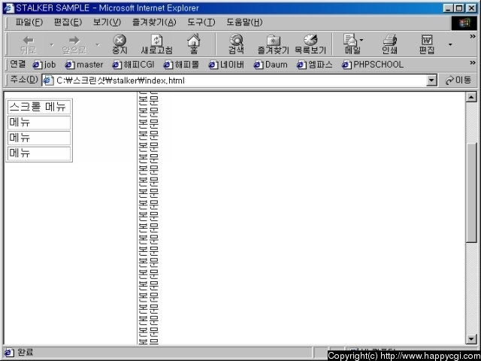481x361 pixels.
Task: Open the 편집(E) menu
Action: point(68,23)
